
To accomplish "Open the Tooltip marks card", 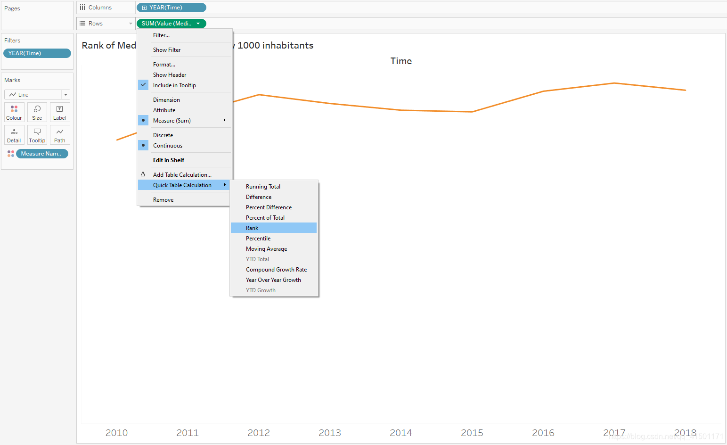I will pyautogui.click(x=37, y=135).
